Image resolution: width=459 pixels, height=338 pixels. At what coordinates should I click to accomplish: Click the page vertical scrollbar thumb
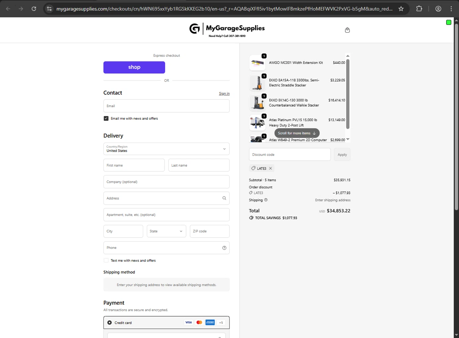pos(456,117)
